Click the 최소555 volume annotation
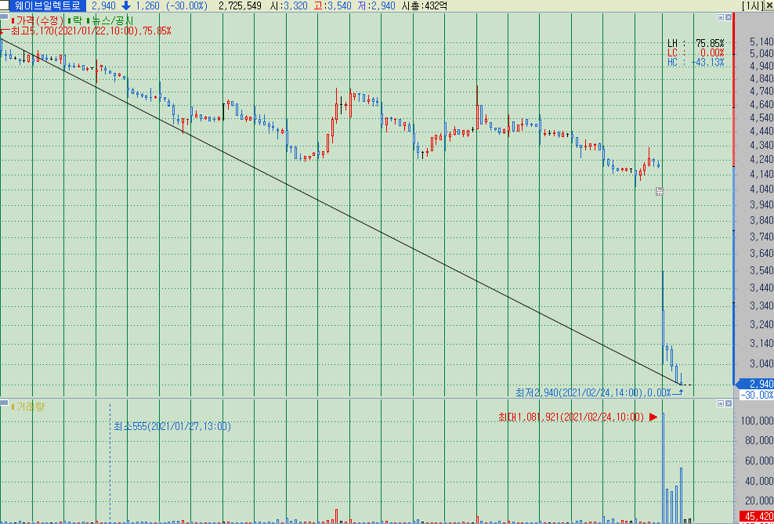This screenshot has height=524, width=774. coord(172,426)
